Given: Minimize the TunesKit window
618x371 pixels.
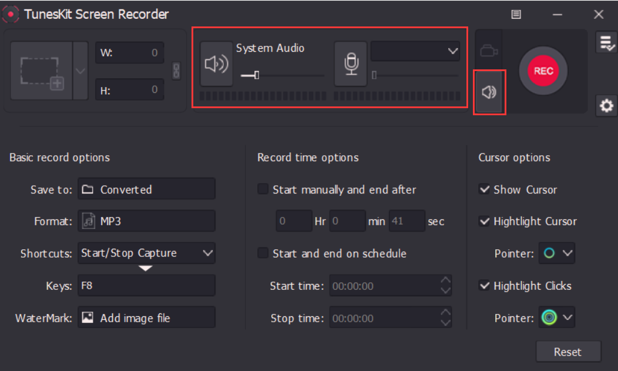Looking at the screenshot, I should click(557, 15).
